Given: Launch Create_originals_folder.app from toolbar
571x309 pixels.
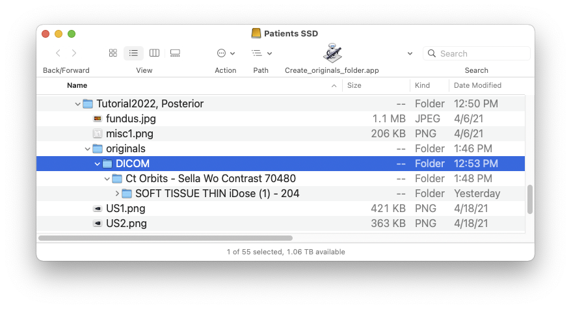Looking at the screenshot, I should [332, 53].
